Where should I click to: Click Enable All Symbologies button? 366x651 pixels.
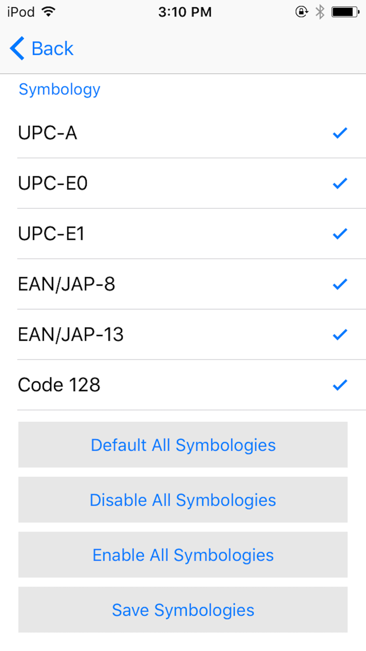coord(183,555)
